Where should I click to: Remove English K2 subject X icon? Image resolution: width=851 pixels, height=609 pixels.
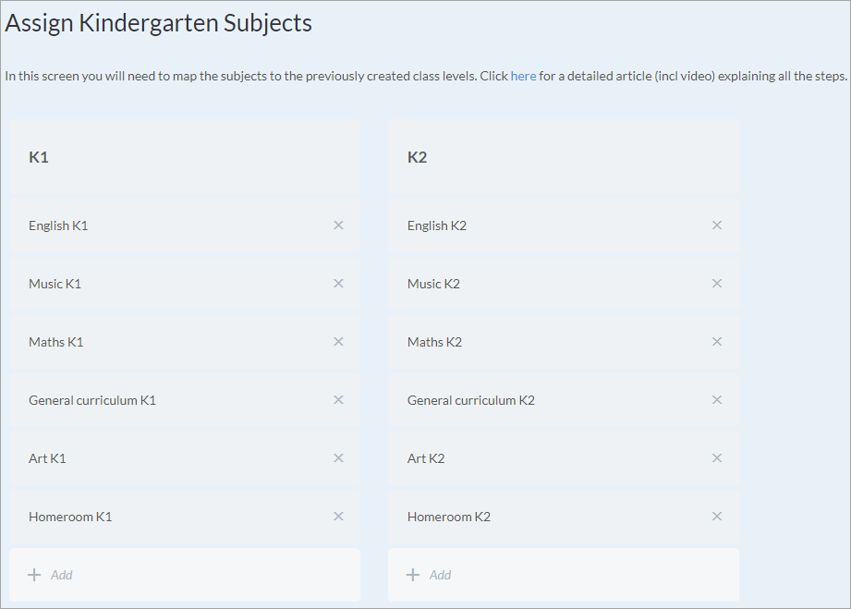[717, 225]
